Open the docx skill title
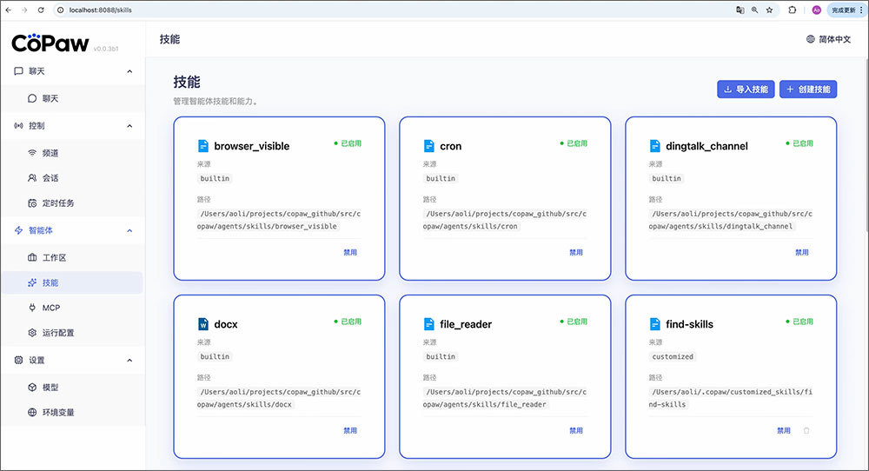 (226, 325)
